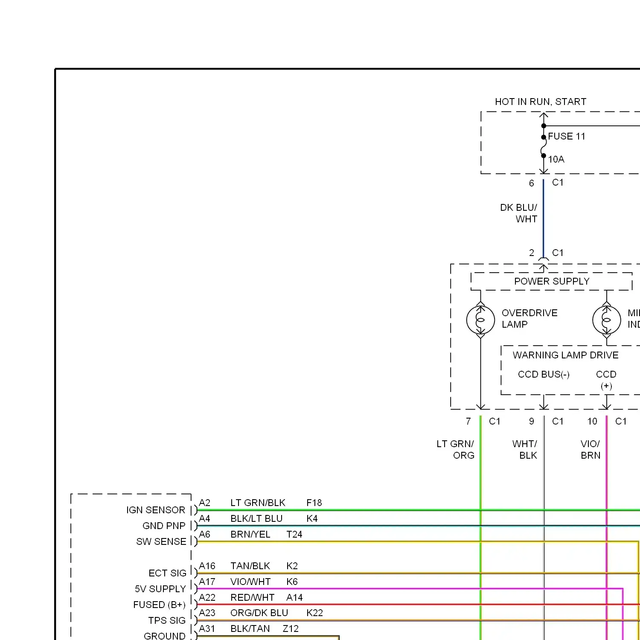The height and width of the screenshot is (640, 640).
Task: Click circuit code A14
Action: point(294,598)
